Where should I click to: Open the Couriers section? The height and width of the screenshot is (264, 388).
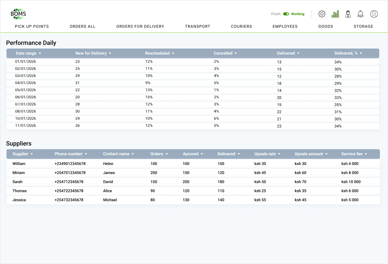(241, 26)
